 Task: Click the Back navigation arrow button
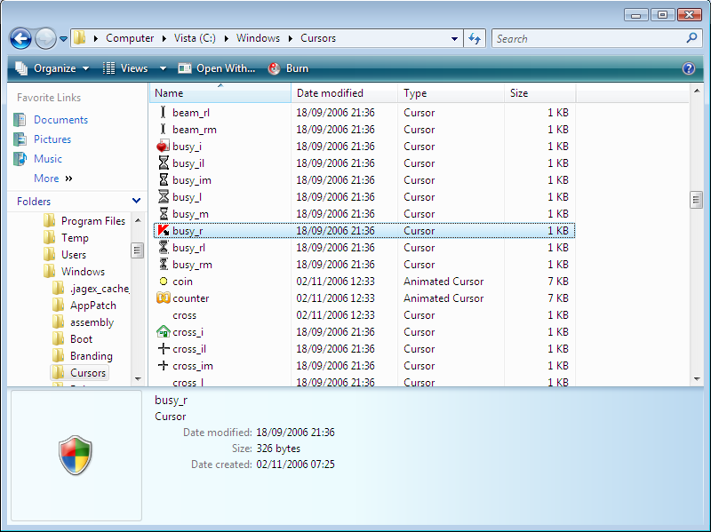(20, 38)
